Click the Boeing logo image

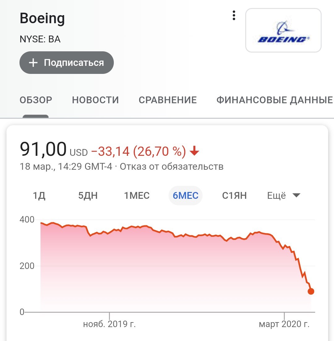[283, 30]
